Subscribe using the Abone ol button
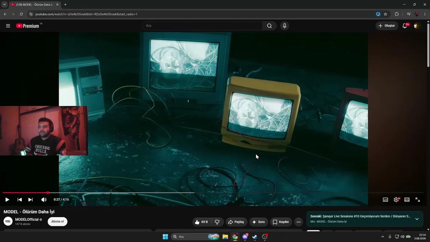The width and height of the screenshot is (430, 242). click(57, 221)
